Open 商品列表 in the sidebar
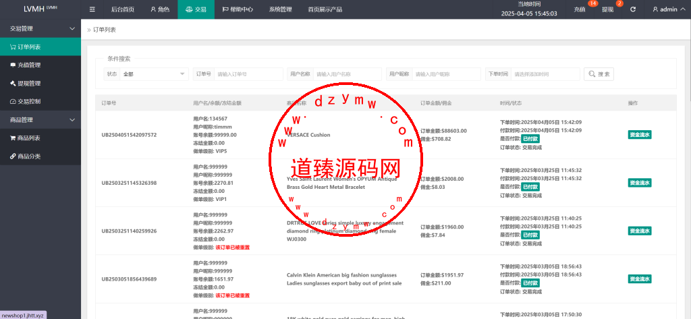 pyautogui.click(x=40, y=138)
